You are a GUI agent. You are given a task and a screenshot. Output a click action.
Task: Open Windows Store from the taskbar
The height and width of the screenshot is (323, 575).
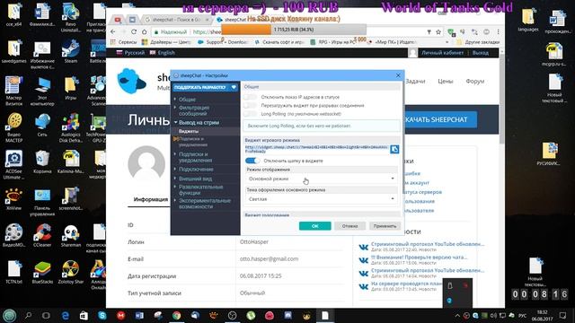84,315
